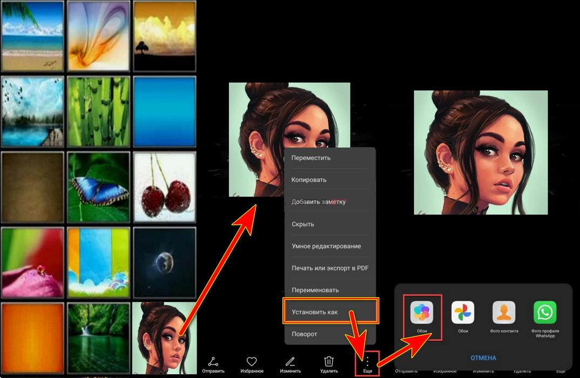Open the orange gradient wallpaper thumbnail
This screenshot has height=378, width=580.
[32, 338]
